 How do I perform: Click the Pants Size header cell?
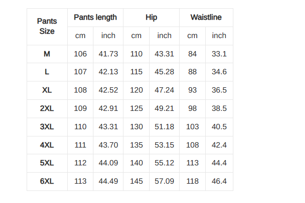(x=47, y=27)
